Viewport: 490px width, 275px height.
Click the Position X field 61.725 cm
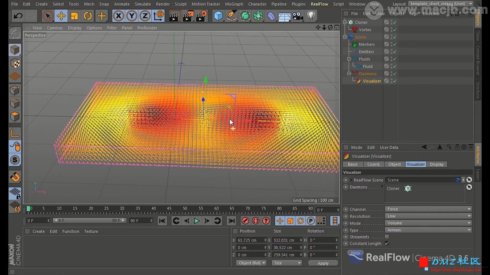tap(251, 240)
